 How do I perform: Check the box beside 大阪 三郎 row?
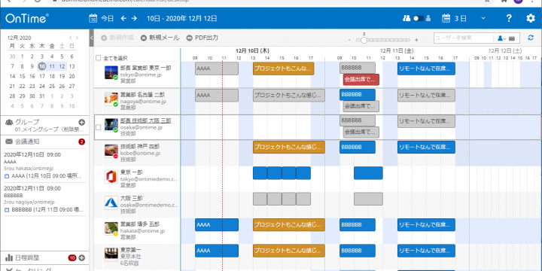click(x=98, y=127)
